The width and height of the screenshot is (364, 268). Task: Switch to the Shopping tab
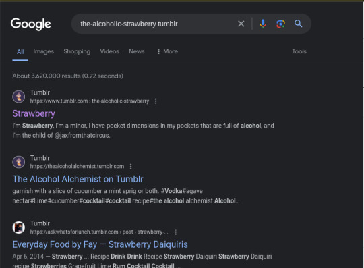click(x=77, y=51)
